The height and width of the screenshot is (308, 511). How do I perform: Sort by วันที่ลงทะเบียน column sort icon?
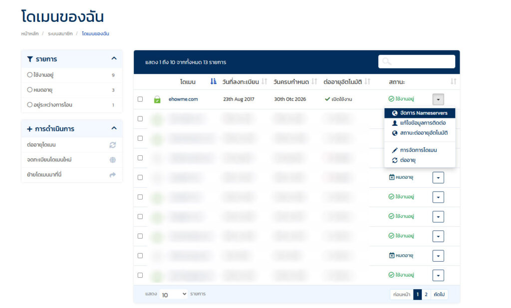(264, 81)
